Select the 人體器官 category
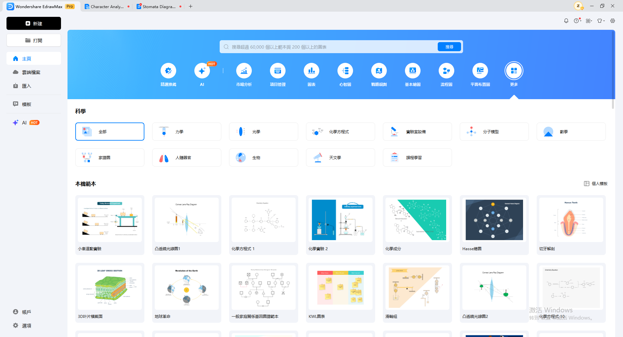 (187, 157)
